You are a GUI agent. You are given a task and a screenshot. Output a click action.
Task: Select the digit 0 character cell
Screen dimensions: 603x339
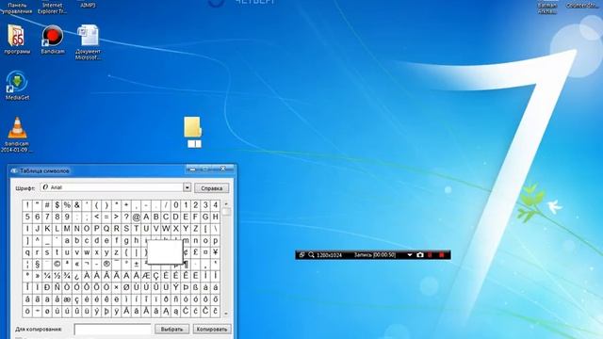point(176,205)
